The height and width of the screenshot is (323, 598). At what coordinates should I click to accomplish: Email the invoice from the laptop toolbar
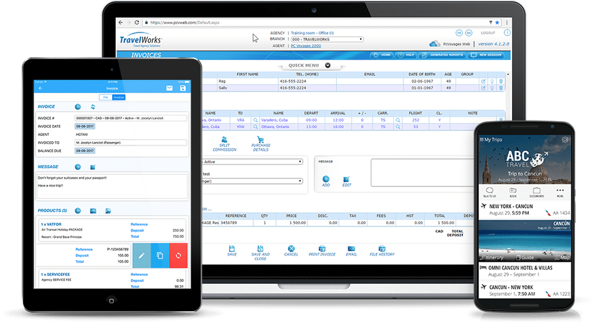coord(351,251)
